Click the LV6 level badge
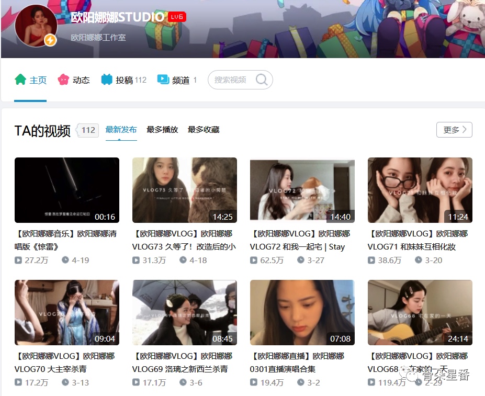The width and height of the screenshot is (485, 396). tap(177, 17)
